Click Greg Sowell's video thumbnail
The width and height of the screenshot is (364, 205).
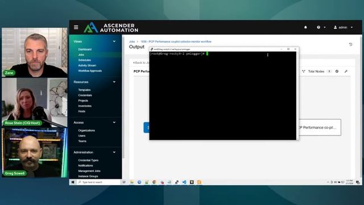tap(35, 153)
